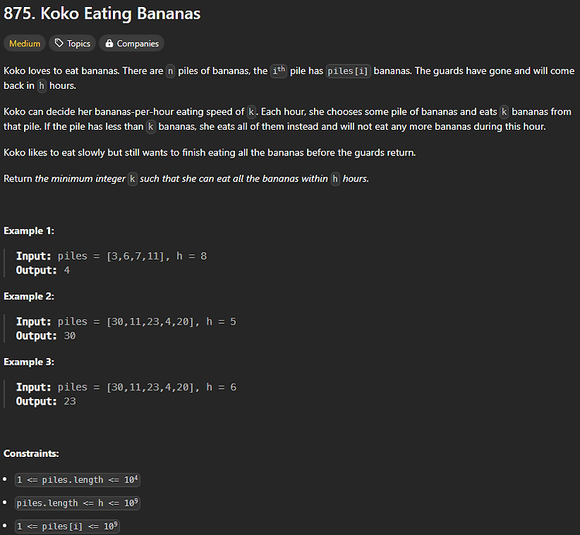Open the Companies button
Image resolution: width=580 pixels, height=535 pixels.
coord(131,43)
